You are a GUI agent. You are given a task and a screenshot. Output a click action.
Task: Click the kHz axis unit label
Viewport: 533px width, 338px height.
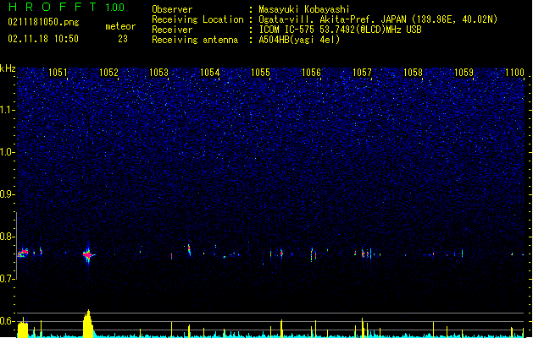(8, 68)
